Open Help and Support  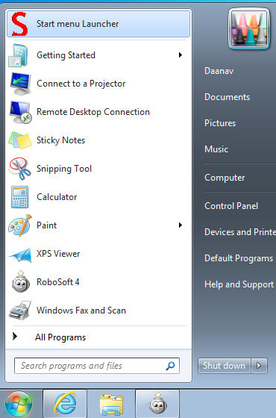coord(239,284)
